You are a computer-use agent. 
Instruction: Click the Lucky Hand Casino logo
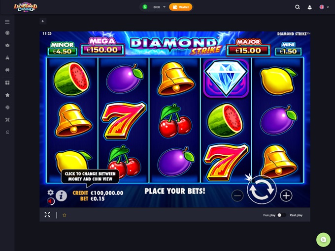[x=26, y=7]
